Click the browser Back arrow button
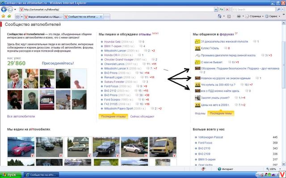The width and height of the screenshot is (286, 178). point(4,9)
